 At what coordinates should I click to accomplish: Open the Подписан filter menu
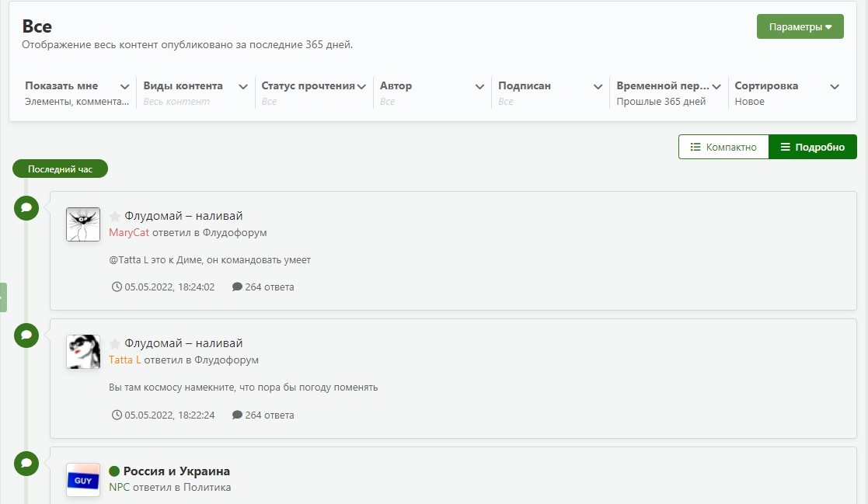click(550, 93)
